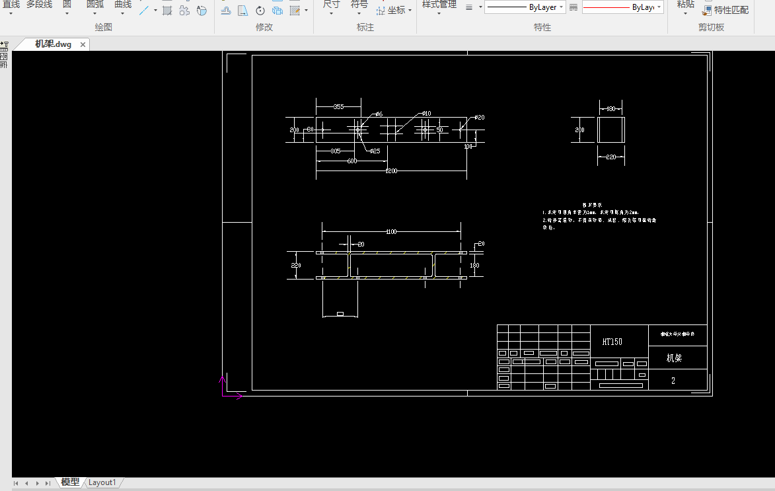Close the 机架.dwg tab
The width and height of the screenshot is (775, 491).
point(83,44)
